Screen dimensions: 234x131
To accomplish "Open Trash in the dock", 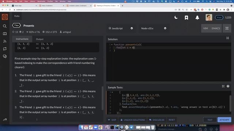I will tap(153, 127).
